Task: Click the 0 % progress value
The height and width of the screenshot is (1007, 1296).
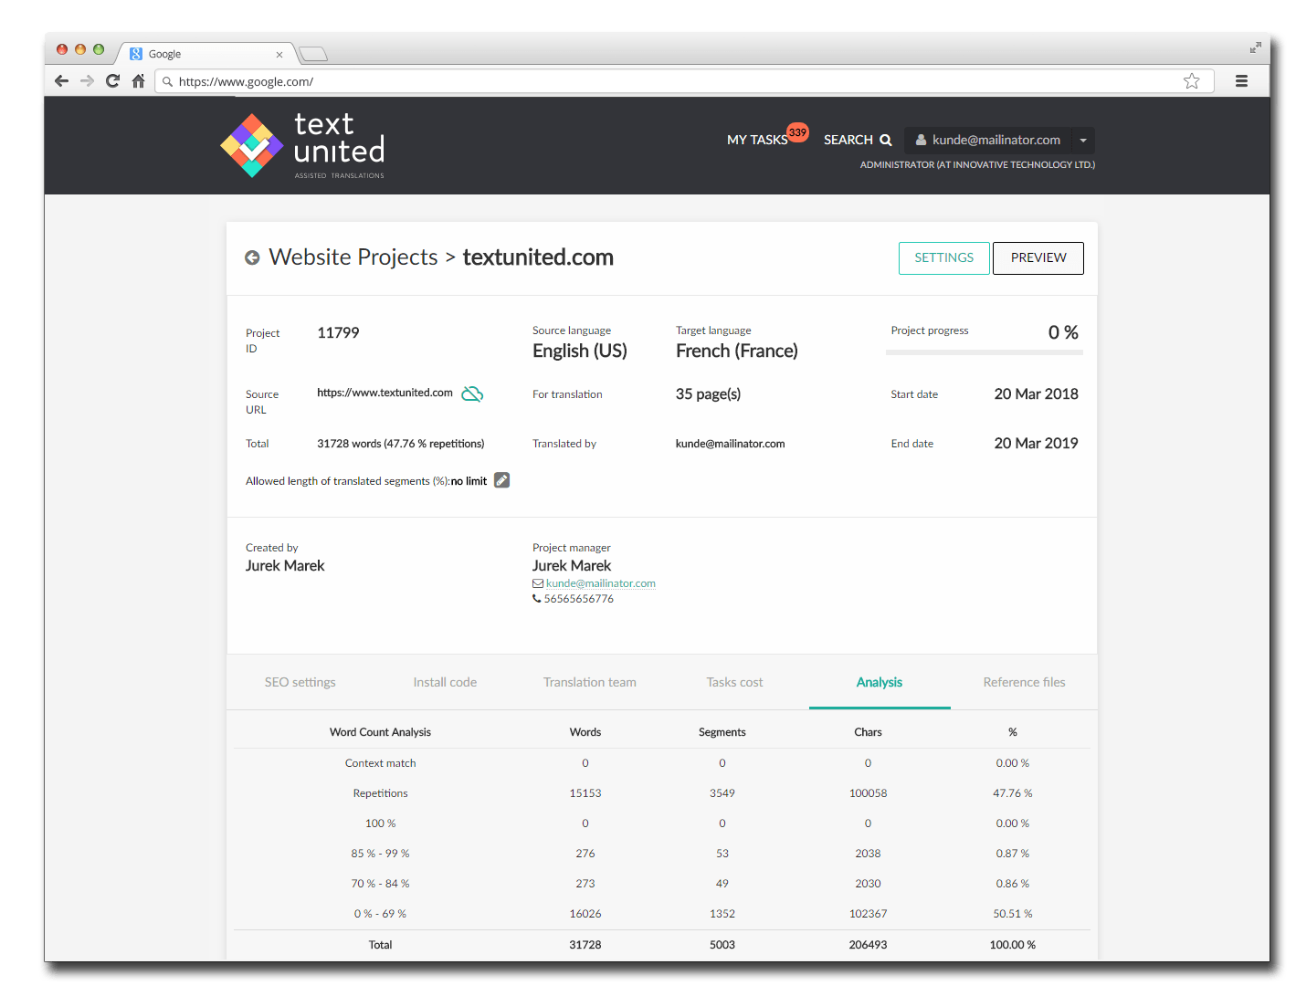Action: tap(1063, 332)
